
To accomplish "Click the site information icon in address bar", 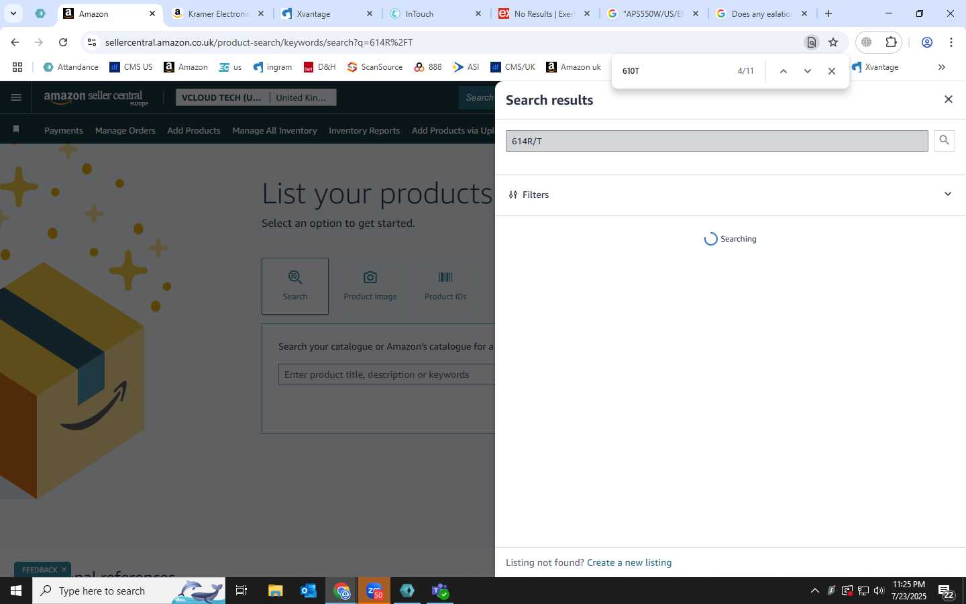I will tap(92, 42).
